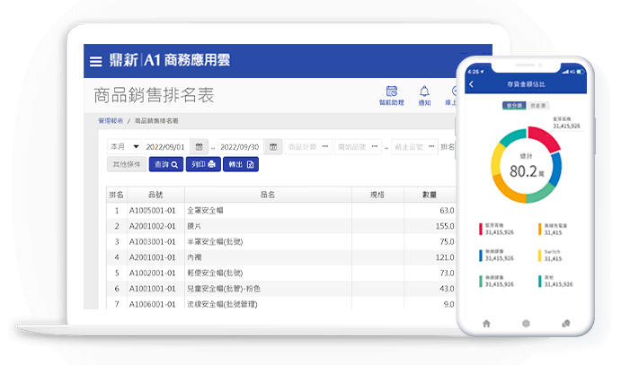Tap the middle globe icon in the phone bottom bar
This screenshot has width=621, height=365.
pos(526,324)
